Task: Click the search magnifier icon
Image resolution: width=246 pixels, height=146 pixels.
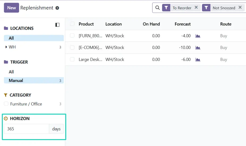Action: point(157,8)
